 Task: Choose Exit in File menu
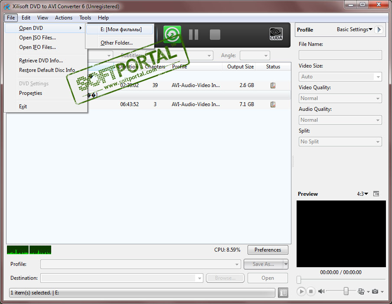click(45, 107)
